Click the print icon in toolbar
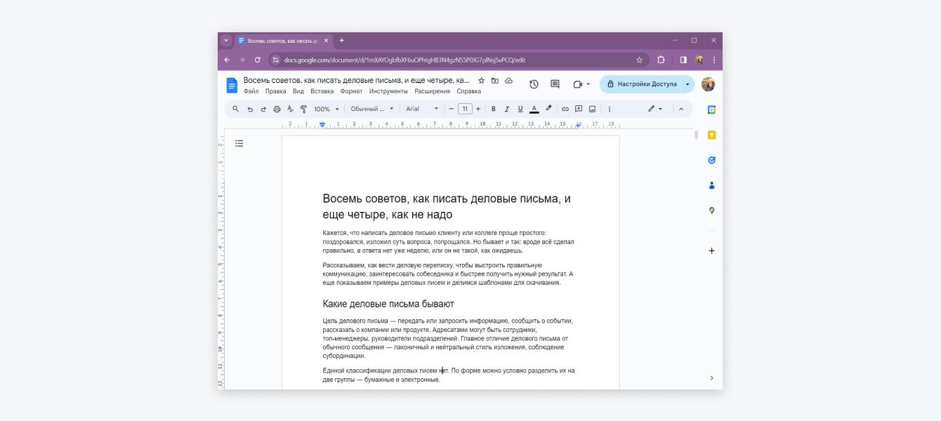 click(277, 109)
